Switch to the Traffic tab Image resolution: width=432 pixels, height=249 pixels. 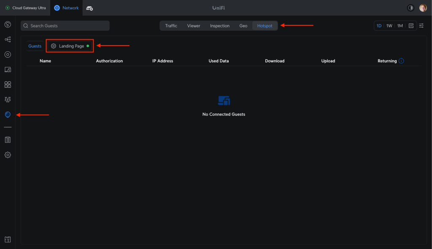171,26
